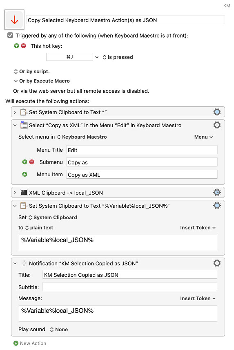Open the hot key dropdown arrow
The height and width of the screenshot is (350, 234).
(97, 57)
